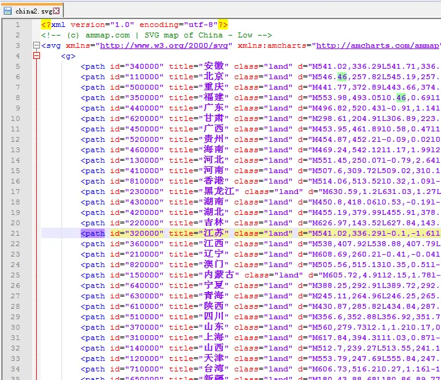Click the title 湖北 on line 19
The height and width of the screenshot is (380, 441).
214,212
